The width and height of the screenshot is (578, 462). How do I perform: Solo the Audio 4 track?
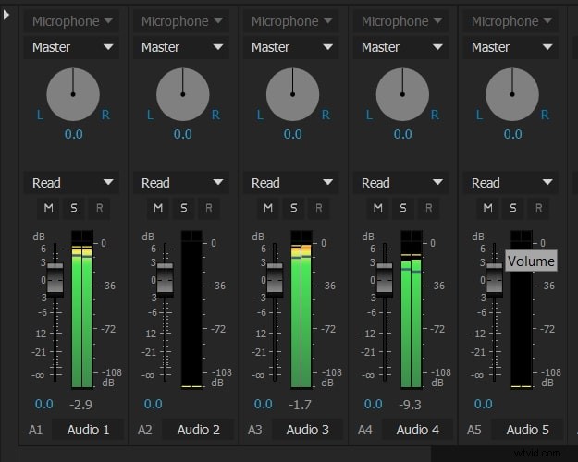pyautogui.click(x=403, y=208)
